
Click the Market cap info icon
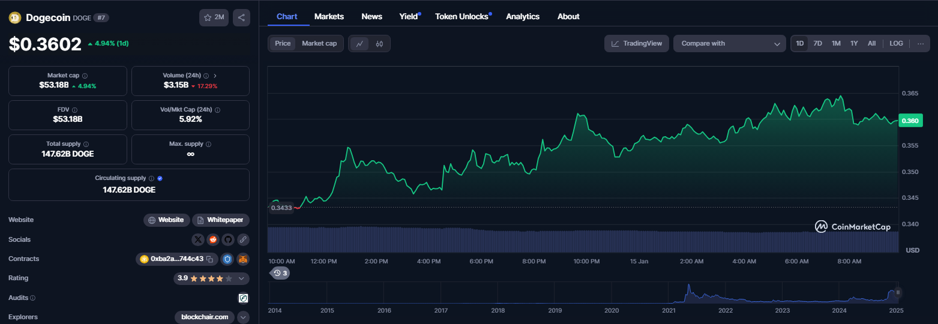point(85,76)
